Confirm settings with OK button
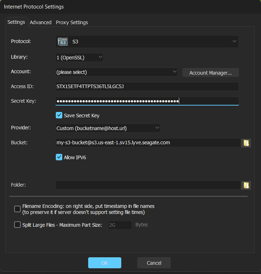 click(105, 263)
